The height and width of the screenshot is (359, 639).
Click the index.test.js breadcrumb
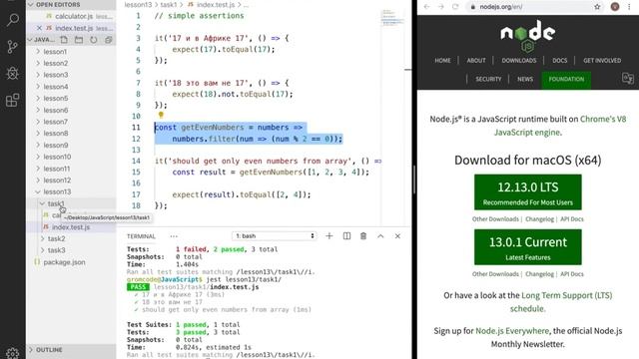pyautogui.click(x=216, y=5)
